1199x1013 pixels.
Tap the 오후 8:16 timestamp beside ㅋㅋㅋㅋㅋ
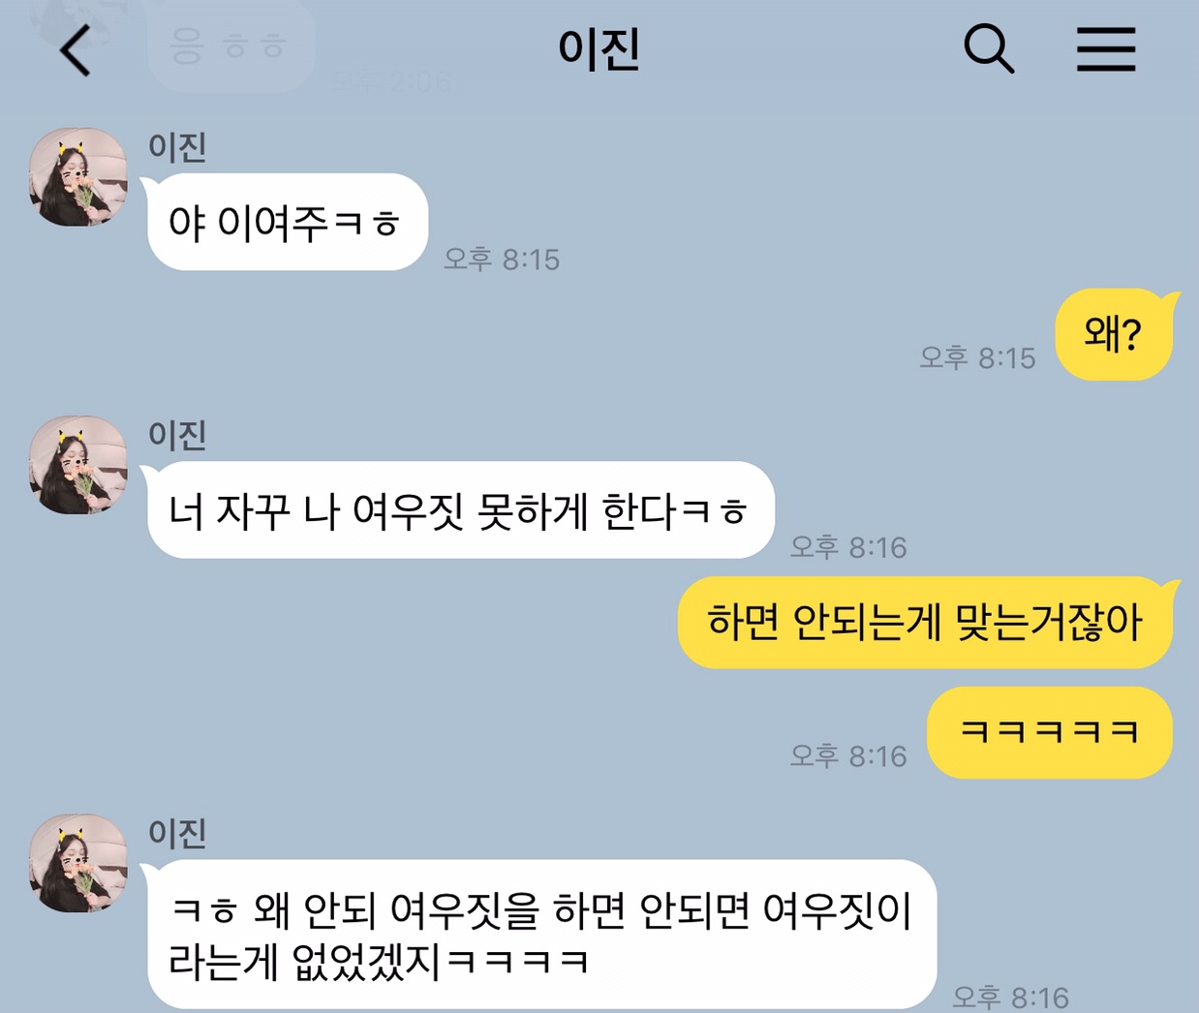click(848, 756)
